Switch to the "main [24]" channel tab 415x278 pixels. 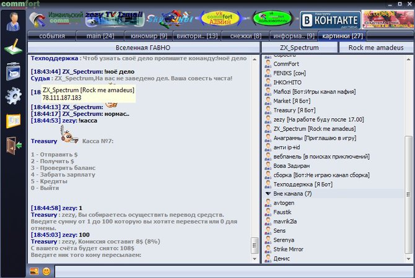[x=99, y=36]
